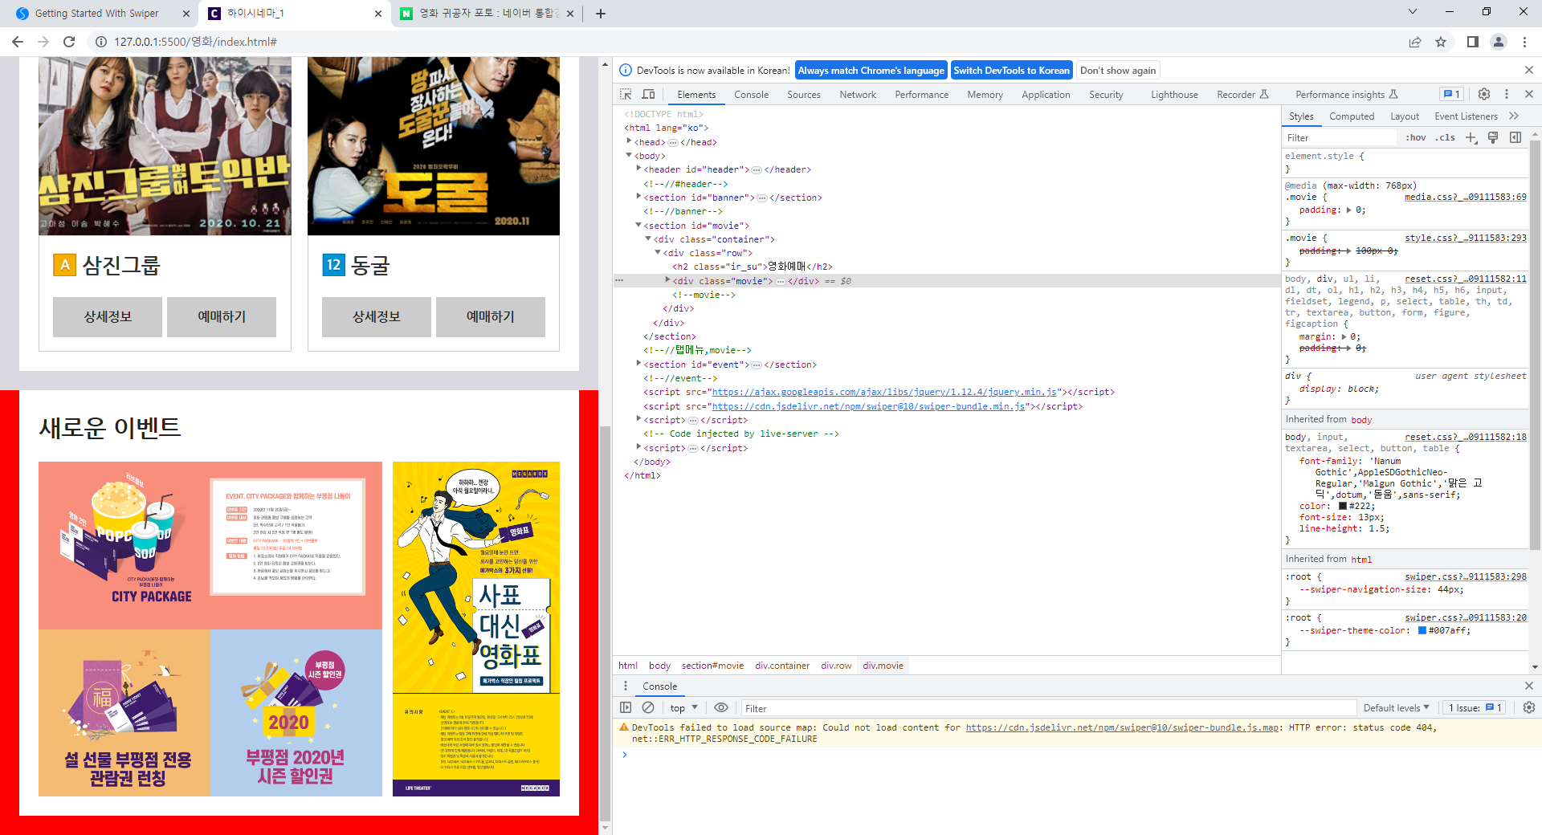Image resolution: width=1542 pixels, height=835 pixels.
Task: Open a new browser tab
Action: pyautogui.click(x=601, y=14)
